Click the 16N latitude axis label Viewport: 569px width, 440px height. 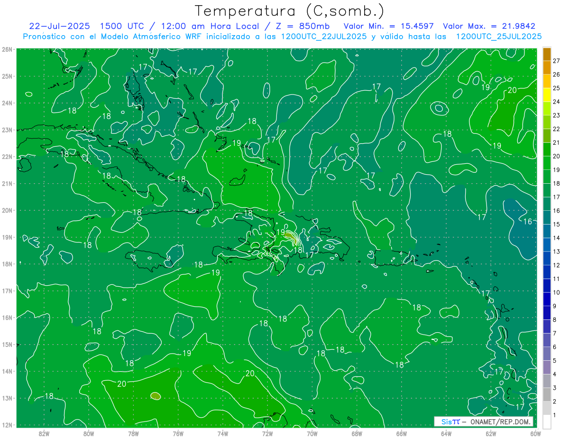(x=7, y=318)
